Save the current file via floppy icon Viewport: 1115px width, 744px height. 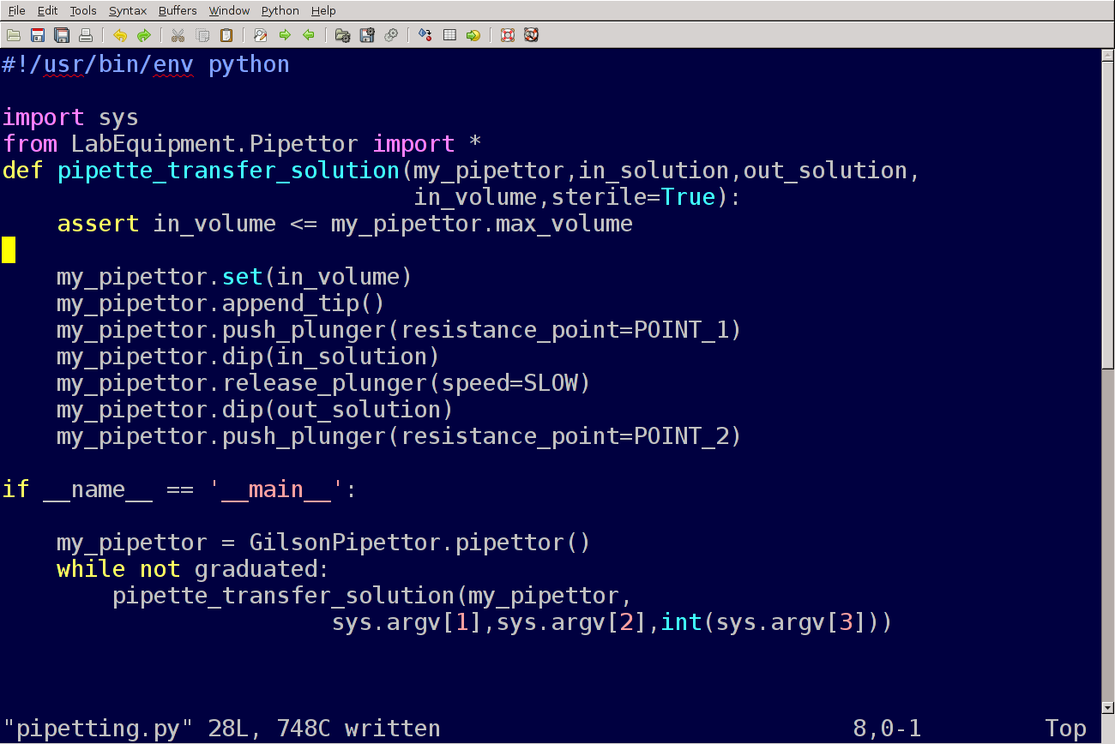(x=38, y=35)
